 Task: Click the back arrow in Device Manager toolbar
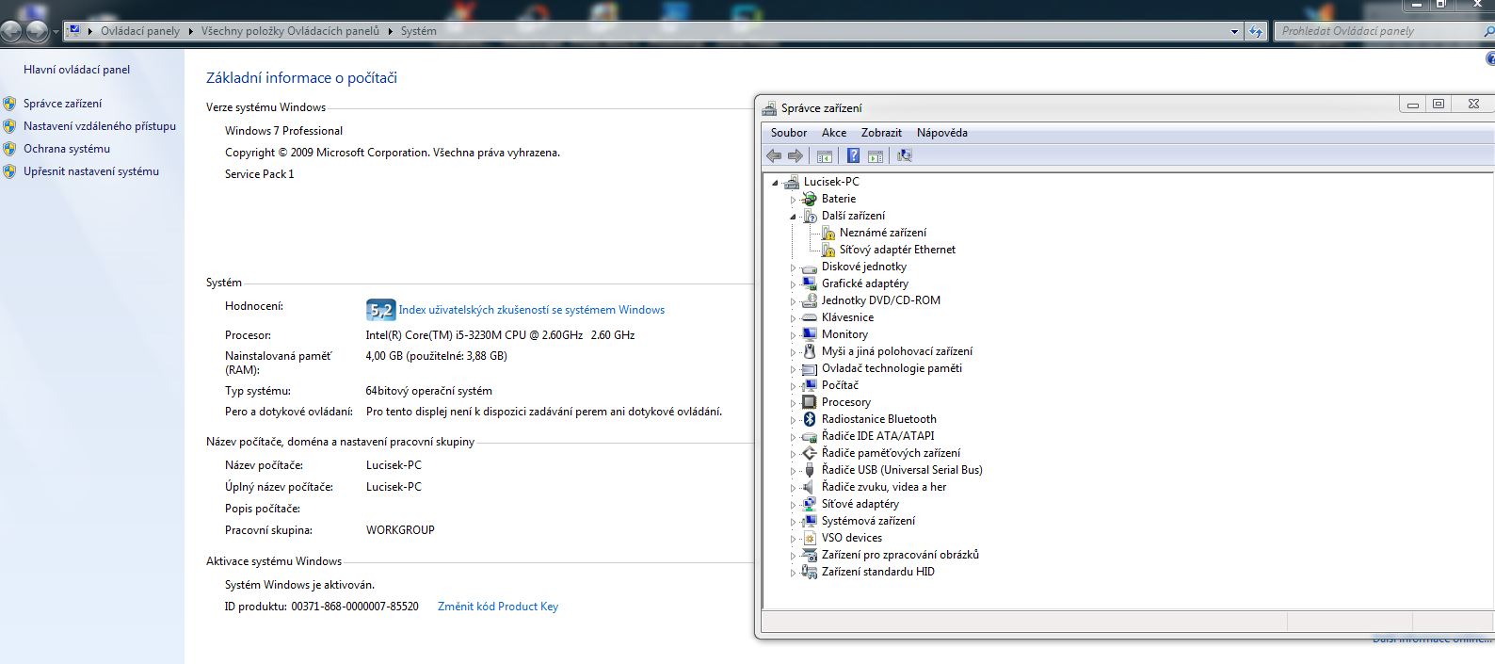coord(774,155)
